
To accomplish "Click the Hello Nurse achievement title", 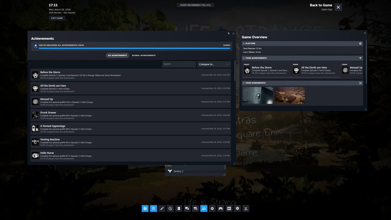I will (47, 153).
